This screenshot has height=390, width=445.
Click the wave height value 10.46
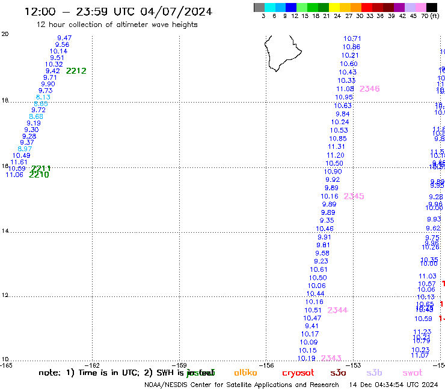325,229
